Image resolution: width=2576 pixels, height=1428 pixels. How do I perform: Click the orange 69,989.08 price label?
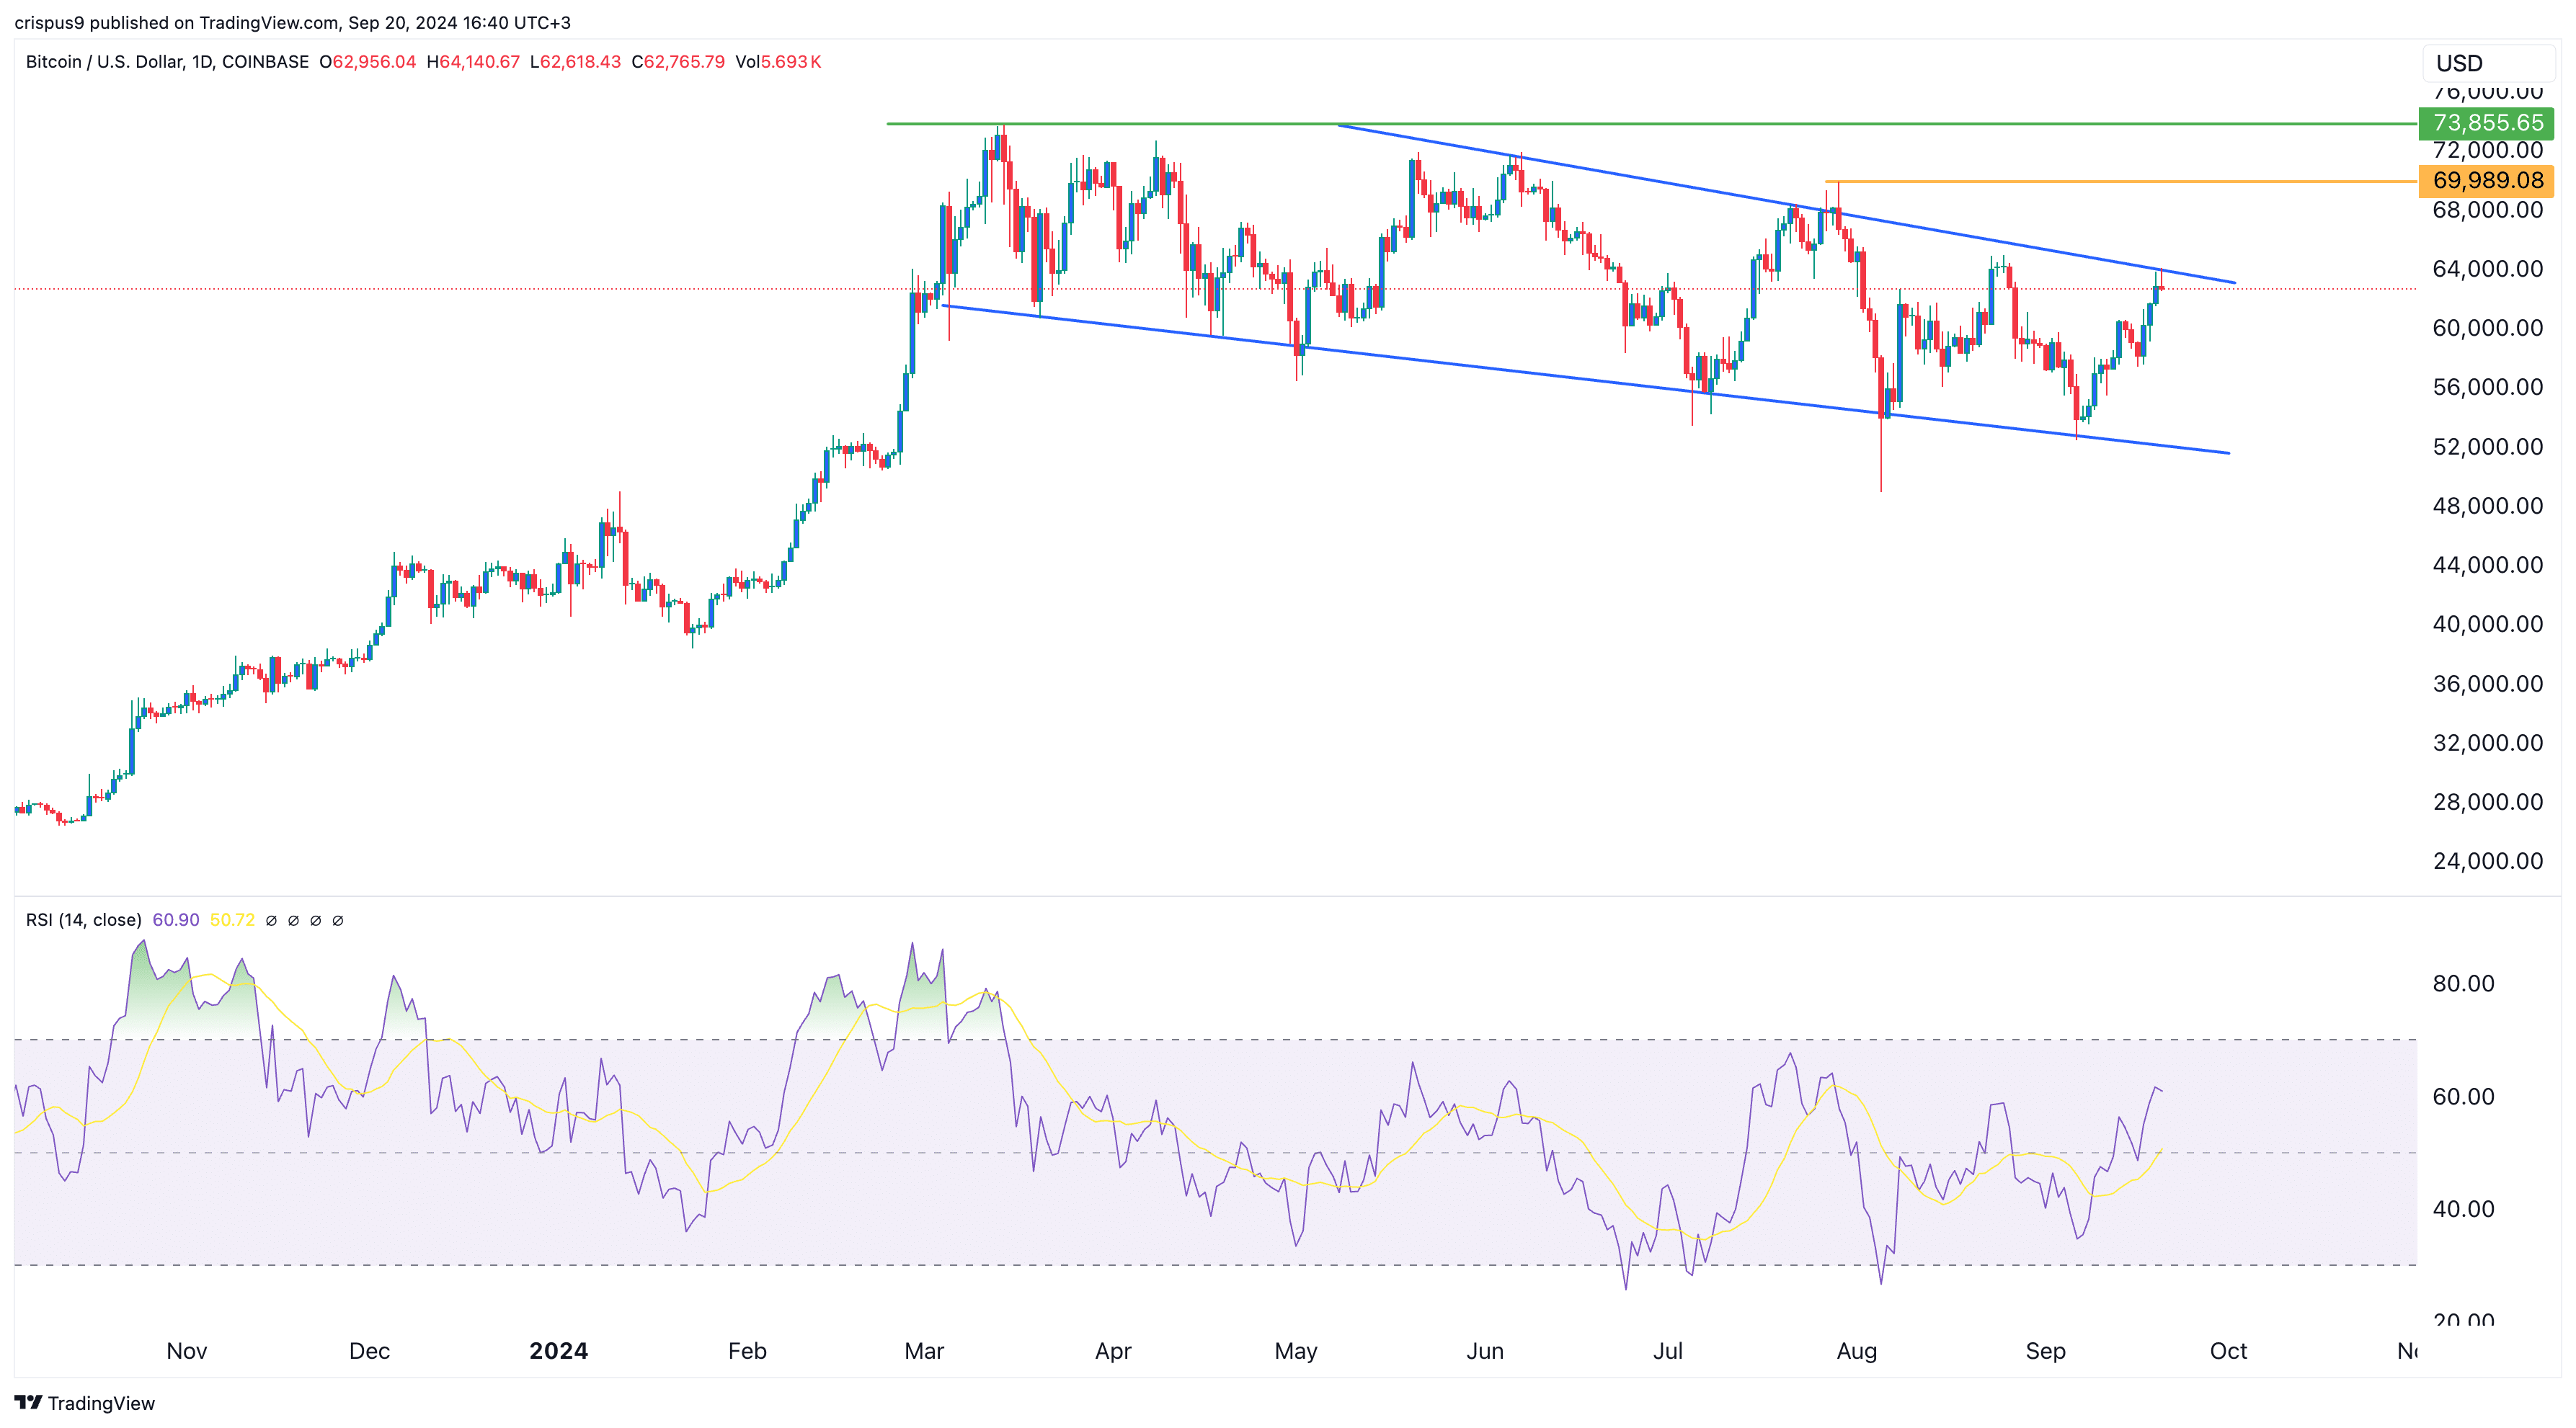[2486, 181]
